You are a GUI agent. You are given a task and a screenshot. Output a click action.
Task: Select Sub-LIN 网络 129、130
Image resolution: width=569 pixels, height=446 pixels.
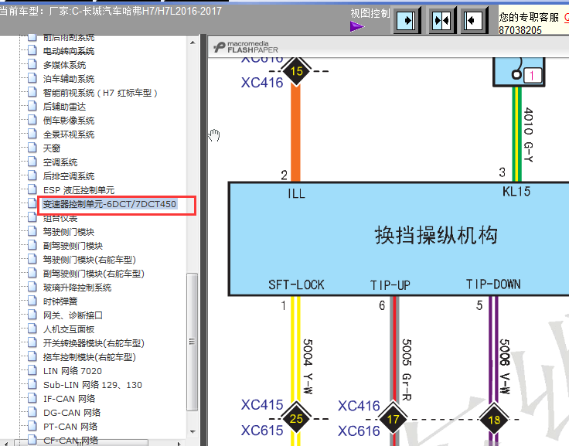(x=93, y=385)
